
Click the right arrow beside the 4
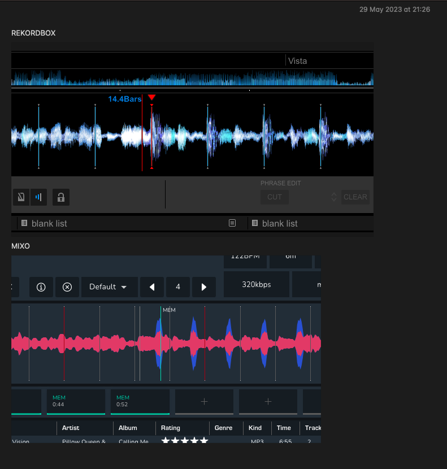(x=203, y=286)
